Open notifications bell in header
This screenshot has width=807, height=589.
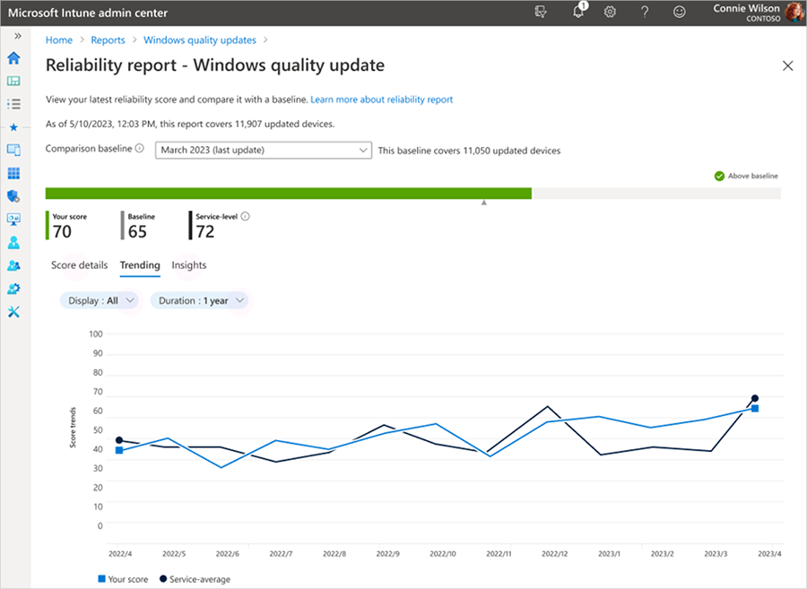(x=578, y=12)
